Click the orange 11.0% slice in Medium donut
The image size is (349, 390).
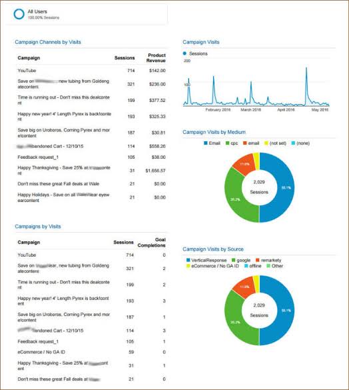[x=245, y=164]
